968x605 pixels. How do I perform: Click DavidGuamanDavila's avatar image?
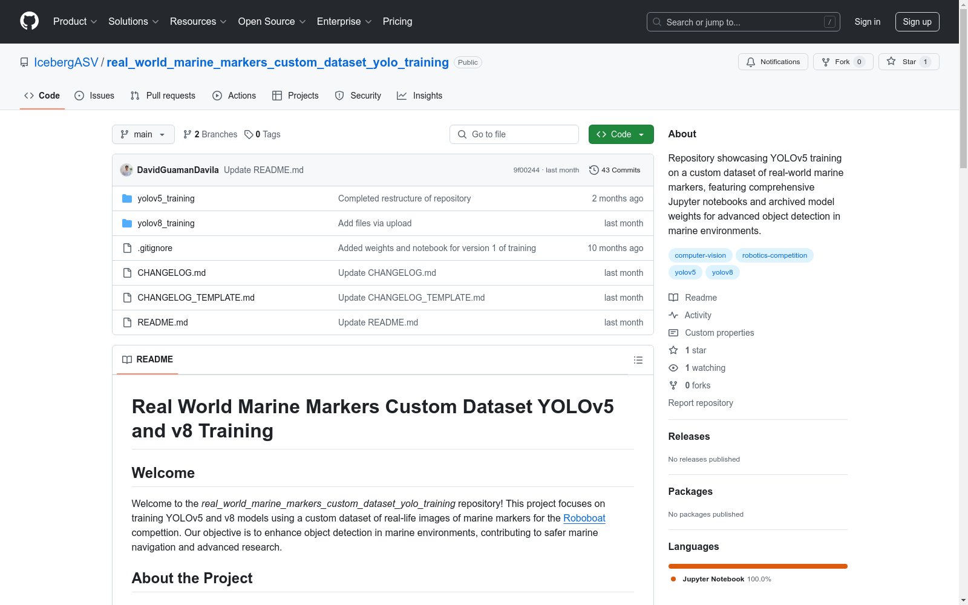(x=126, y=170)
